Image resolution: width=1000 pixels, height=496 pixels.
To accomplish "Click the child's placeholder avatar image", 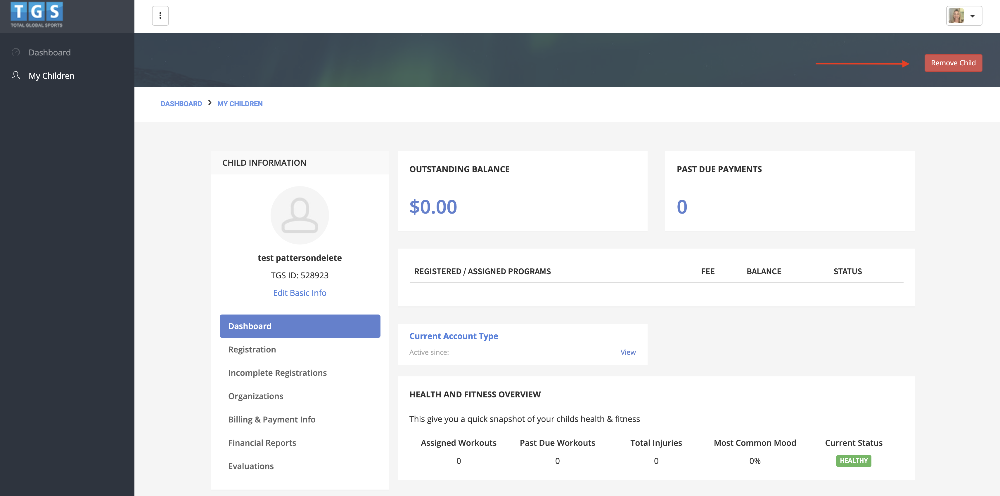I will 299,215.
